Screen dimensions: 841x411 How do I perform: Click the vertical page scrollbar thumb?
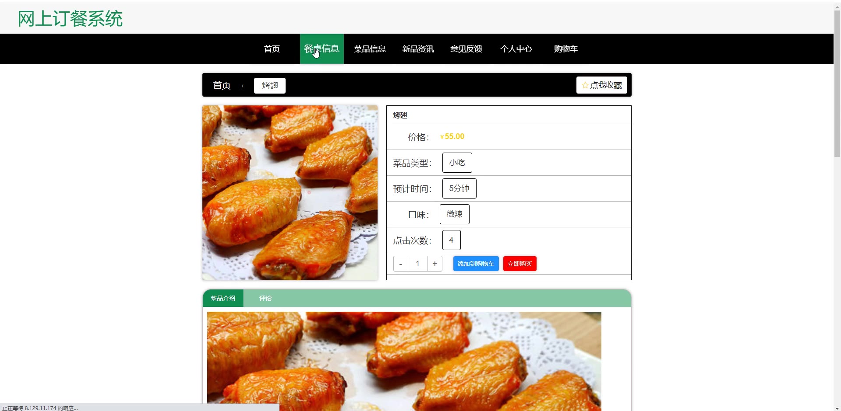(837, 83)
